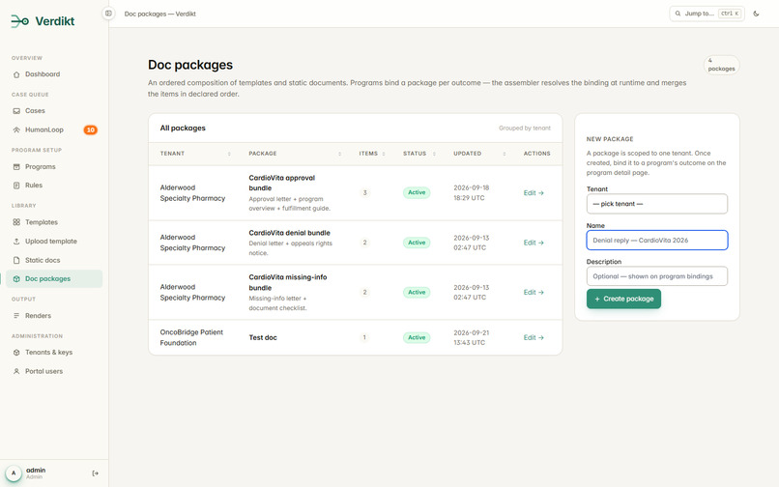This screenshot has height=487, width=779.
Task: Navigate to Programs in sidebar
Action: (x=54, y=166)
